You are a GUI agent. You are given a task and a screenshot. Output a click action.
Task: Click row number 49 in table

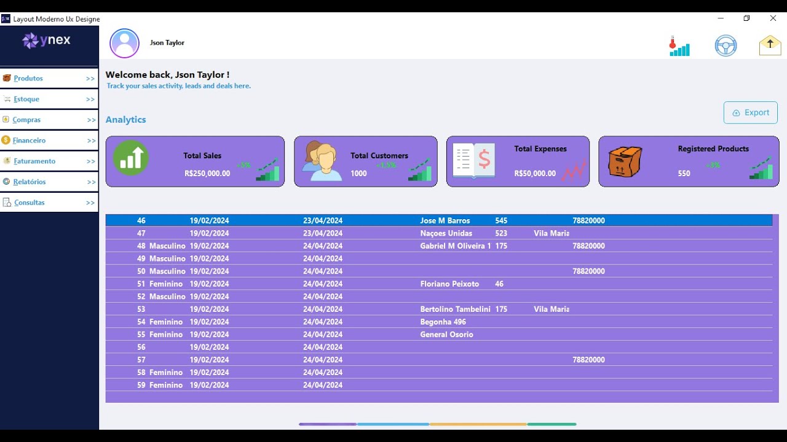[x=141, y=258]
